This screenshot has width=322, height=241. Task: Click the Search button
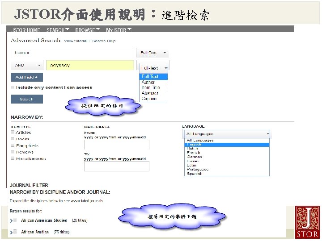point(27,99)
